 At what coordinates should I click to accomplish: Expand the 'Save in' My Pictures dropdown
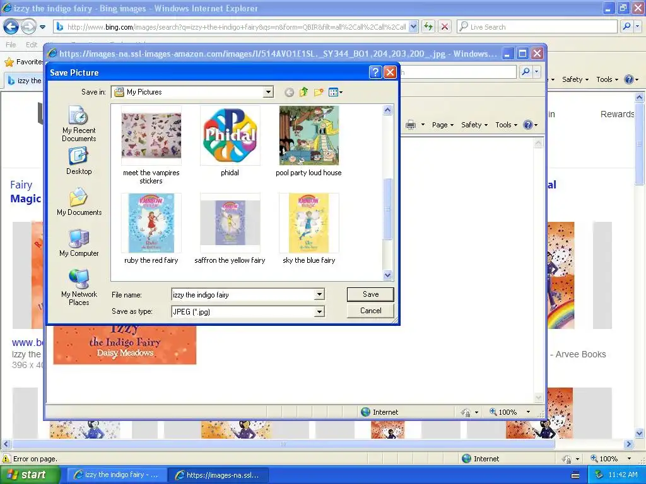point(268,92)
